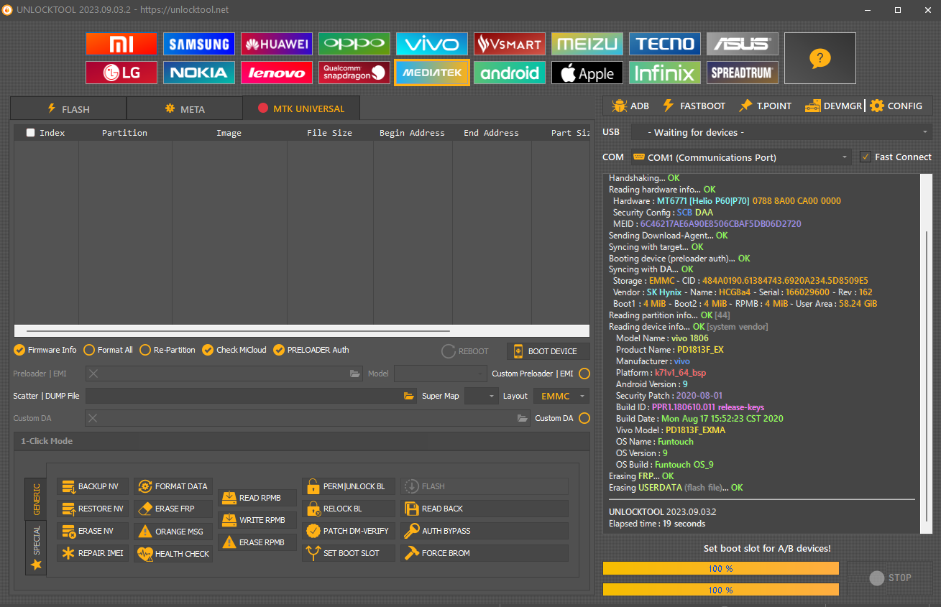Choose the Qualcomm Snapdragon brand tile
This screenshot has width=941, height=607.
[x=354, y=73]
